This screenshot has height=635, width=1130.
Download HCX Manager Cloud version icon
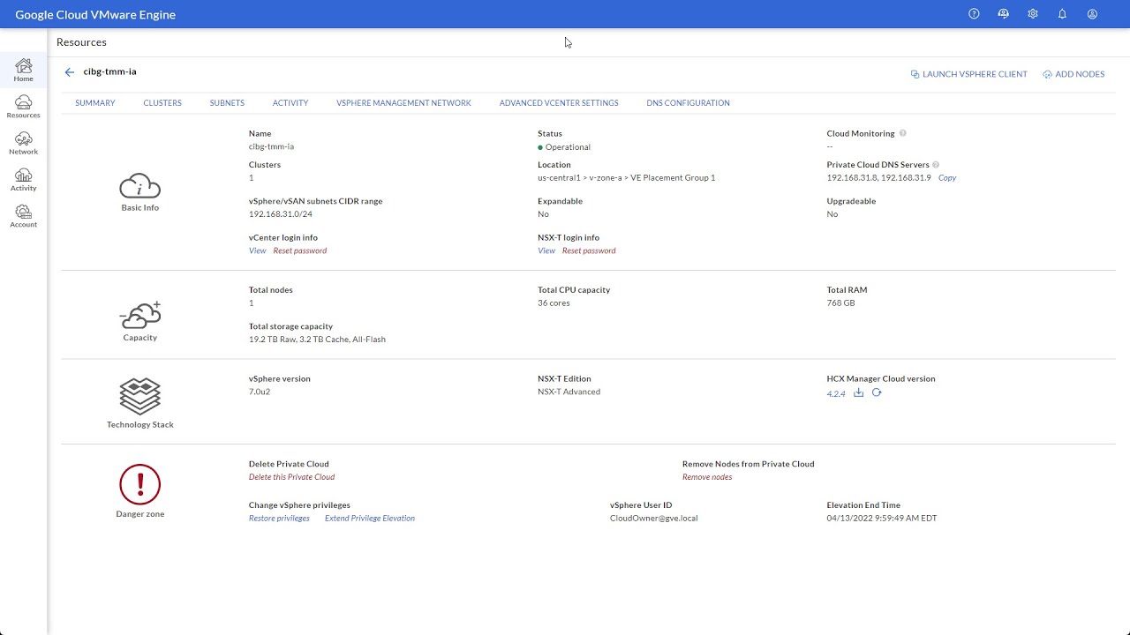coord(858,393)
